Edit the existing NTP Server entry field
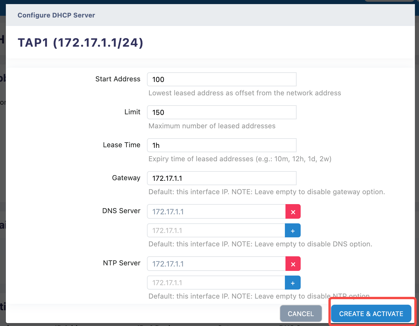 coord(216,264)
